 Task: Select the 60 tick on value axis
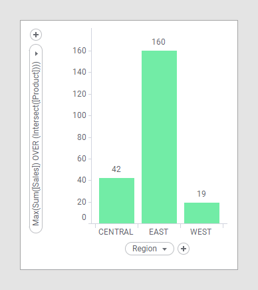coord(82,159)
